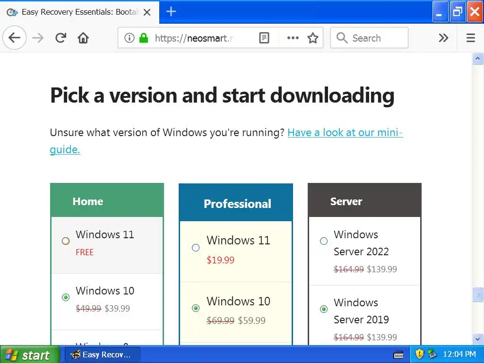This screenshot has height=363, width=484.
Task: Select Windows Server 2022 radio button
Action: 324,241
